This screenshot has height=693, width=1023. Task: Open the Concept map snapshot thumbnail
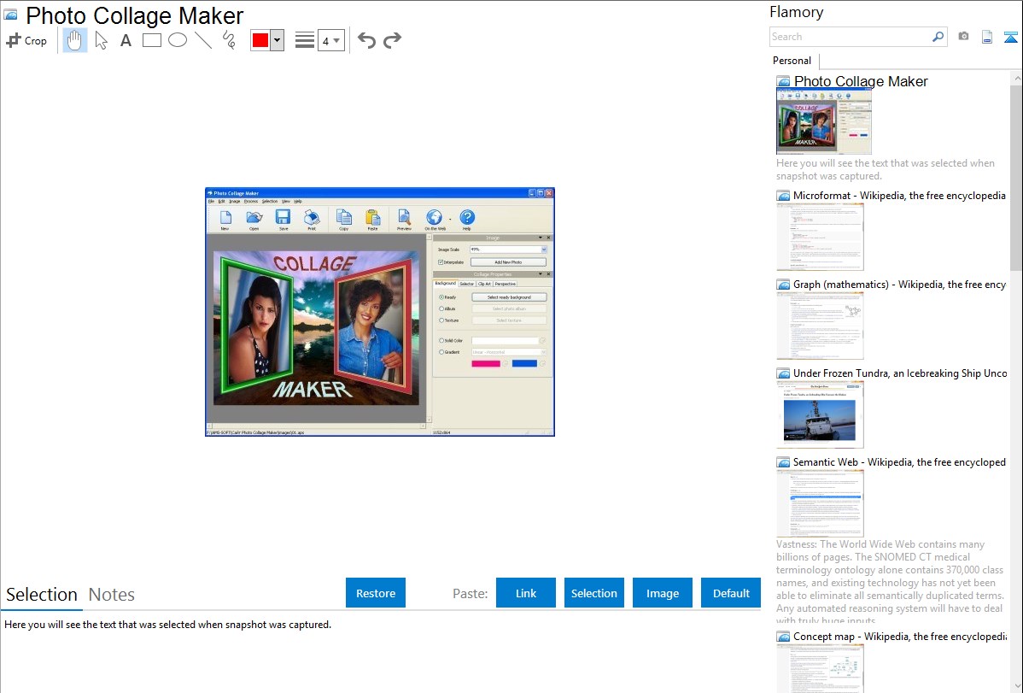(x=820, y=668)
